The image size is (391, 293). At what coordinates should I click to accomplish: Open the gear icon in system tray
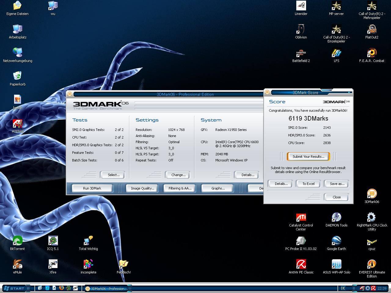pos(368,288)
